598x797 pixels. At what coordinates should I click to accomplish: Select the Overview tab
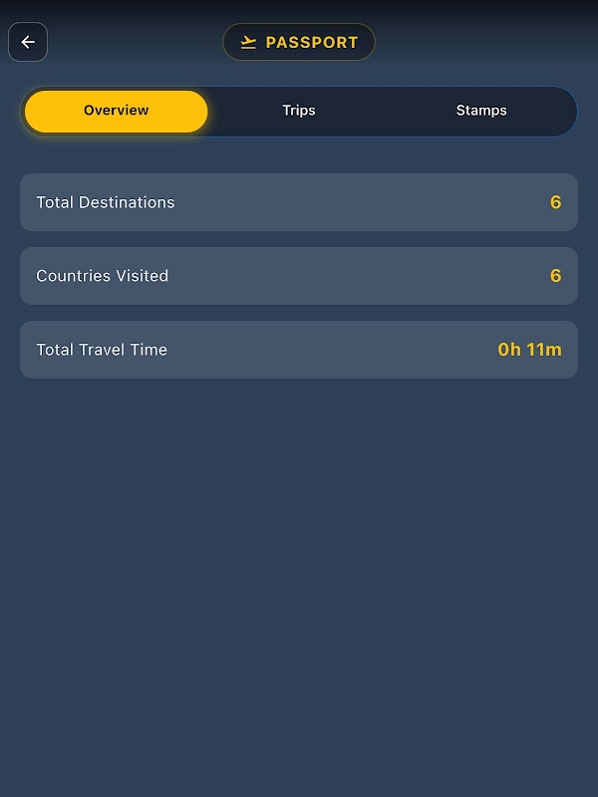117,111
